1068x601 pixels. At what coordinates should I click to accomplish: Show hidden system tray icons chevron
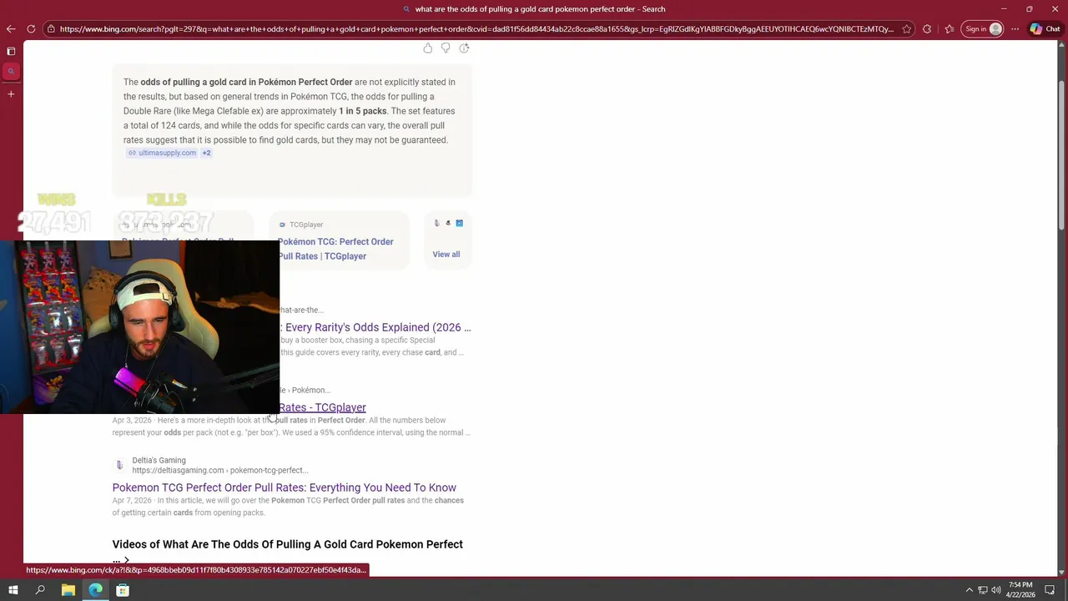(970, 590)
